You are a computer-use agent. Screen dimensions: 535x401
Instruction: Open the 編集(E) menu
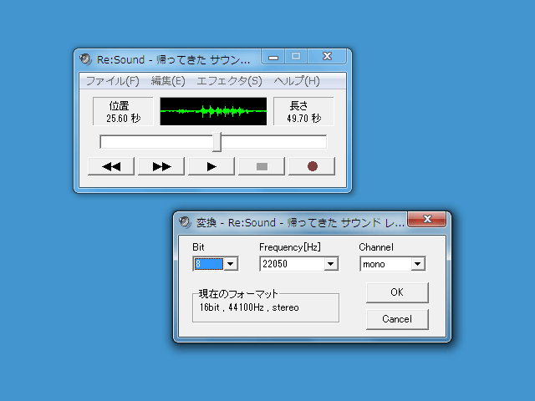pos(168,81)
